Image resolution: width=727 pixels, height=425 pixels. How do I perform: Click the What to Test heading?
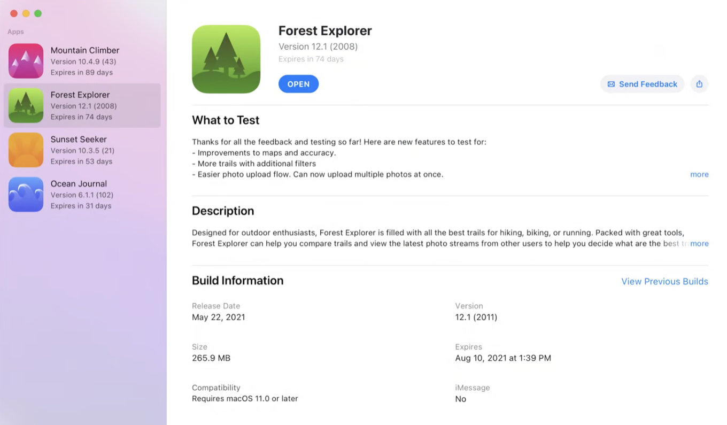click(x=226, y=120)
